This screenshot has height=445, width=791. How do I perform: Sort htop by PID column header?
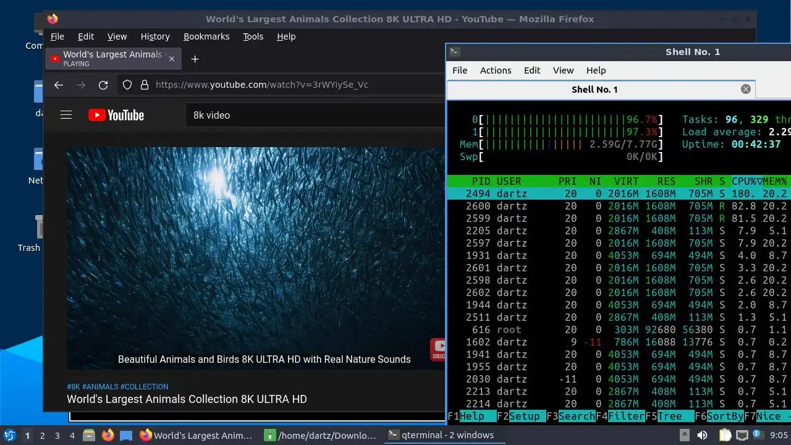click(x=481, y=181)
